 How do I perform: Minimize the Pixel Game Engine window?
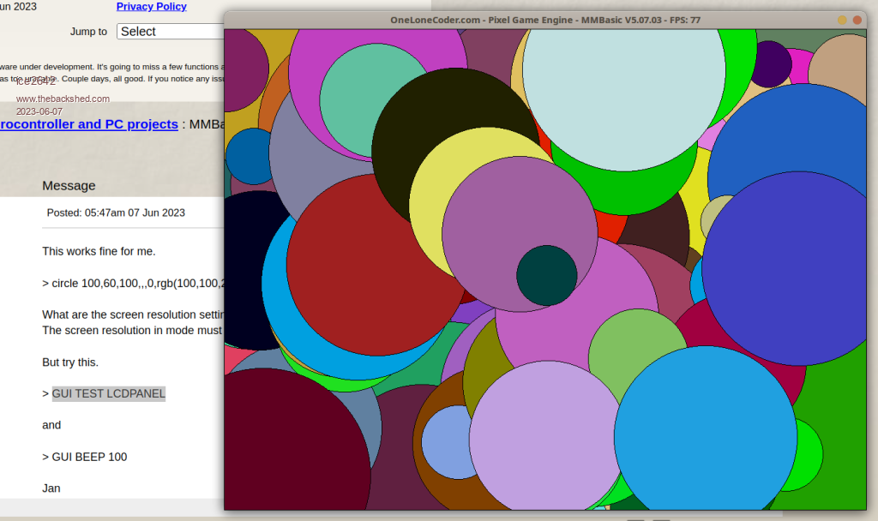[842, 20]
